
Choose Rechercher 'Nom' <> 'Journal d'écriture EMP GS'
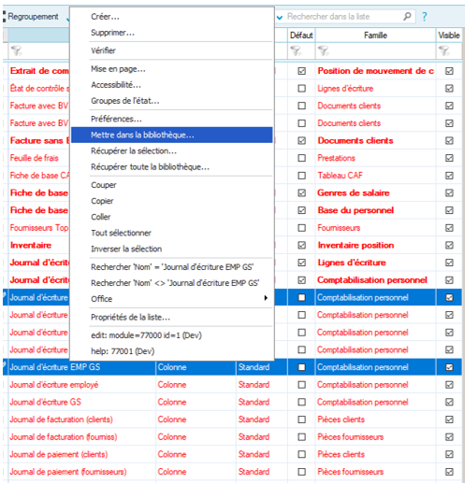click(172, 283)
